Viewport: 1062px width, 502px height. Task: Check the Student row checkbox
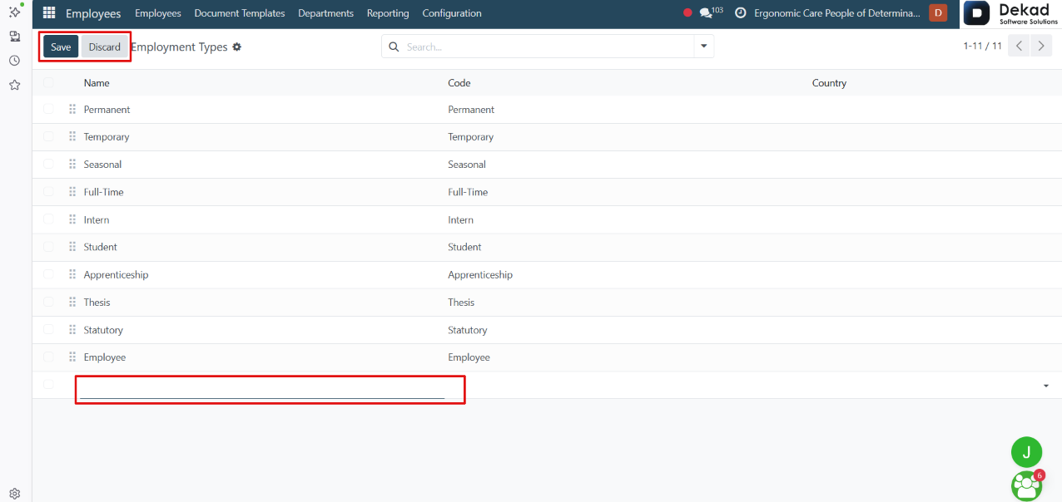pyautogui.click(x=48, y=246)
